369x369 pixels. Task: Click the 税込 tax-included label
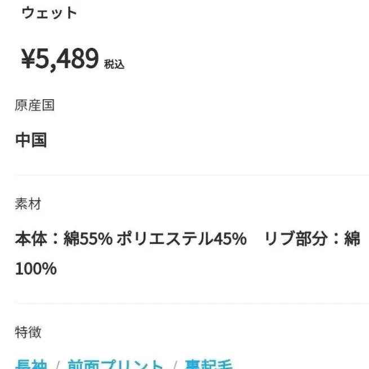click(114, 64)
